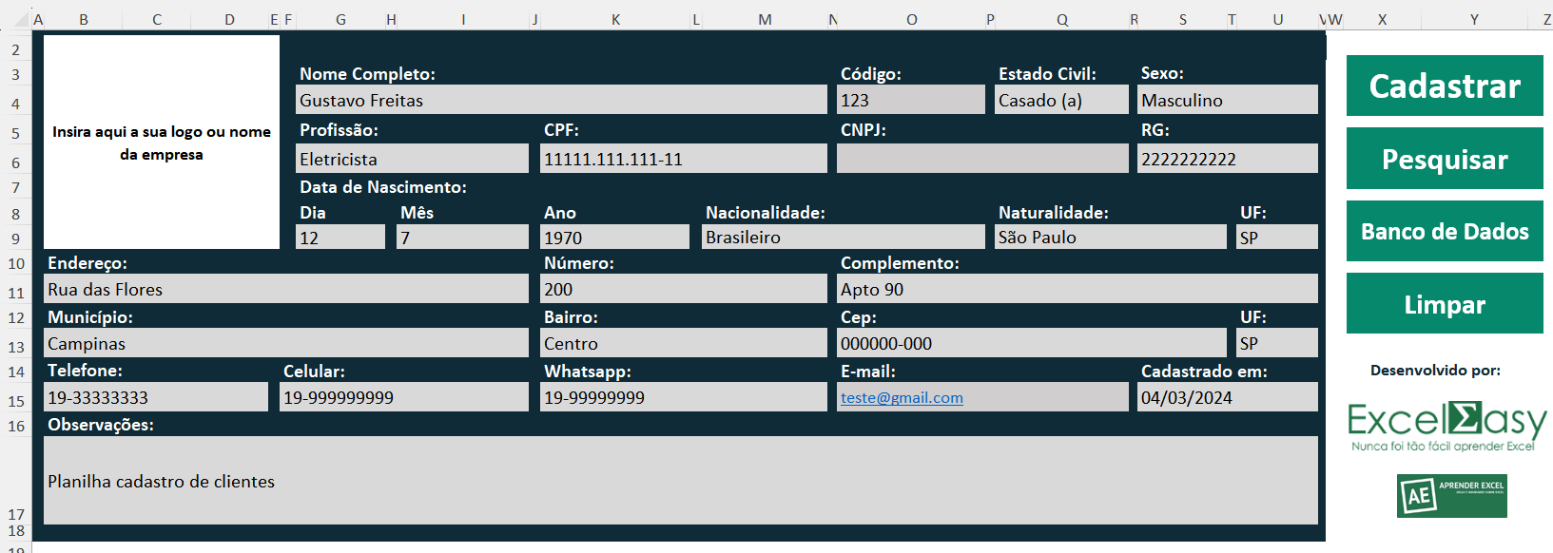Select the UF field next to Naturalidade

tap(1276, 238)
